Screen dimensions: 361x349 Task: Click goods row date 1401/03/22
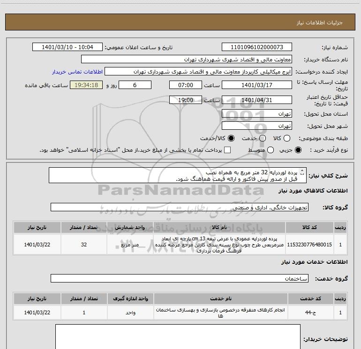coord(37,245)
